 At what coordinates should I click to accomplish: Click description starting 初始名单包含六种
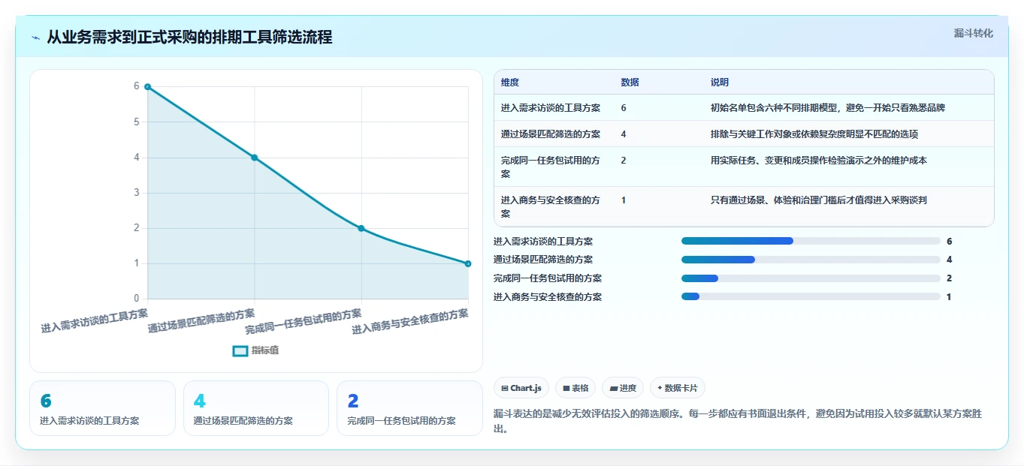828,108
